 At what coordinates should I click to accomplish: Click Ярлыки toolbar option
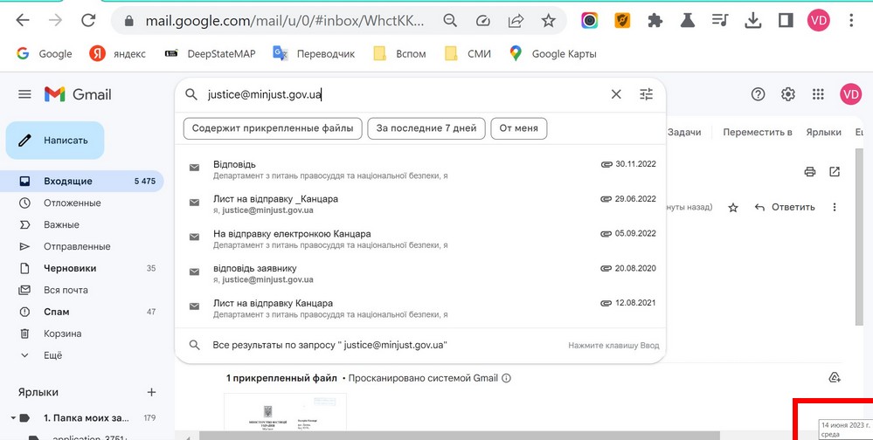click(x=823, y=133)
